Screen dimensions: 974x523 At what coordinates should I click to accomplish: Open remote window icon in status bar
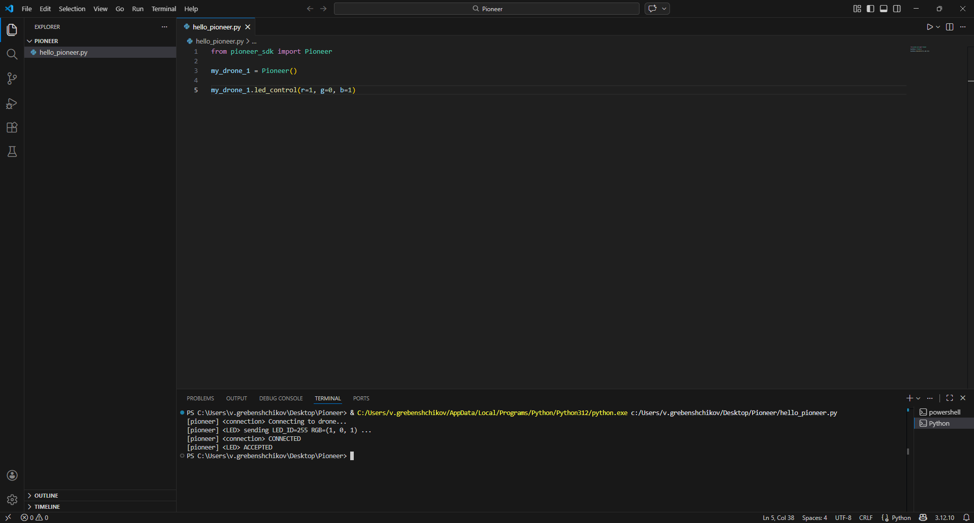[x=8, y=517]
